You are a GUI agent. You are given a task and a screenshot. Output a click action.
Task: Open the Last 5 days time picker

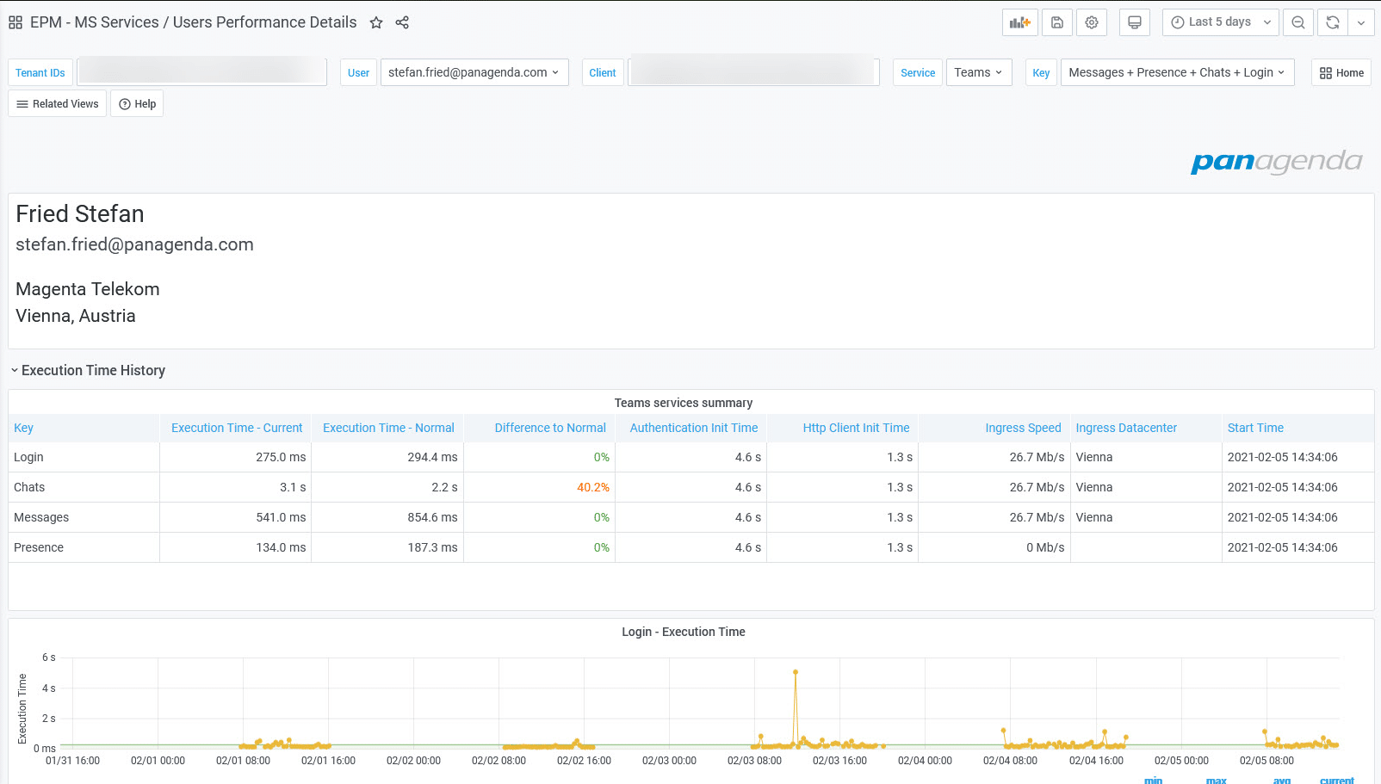[1220, 22]
